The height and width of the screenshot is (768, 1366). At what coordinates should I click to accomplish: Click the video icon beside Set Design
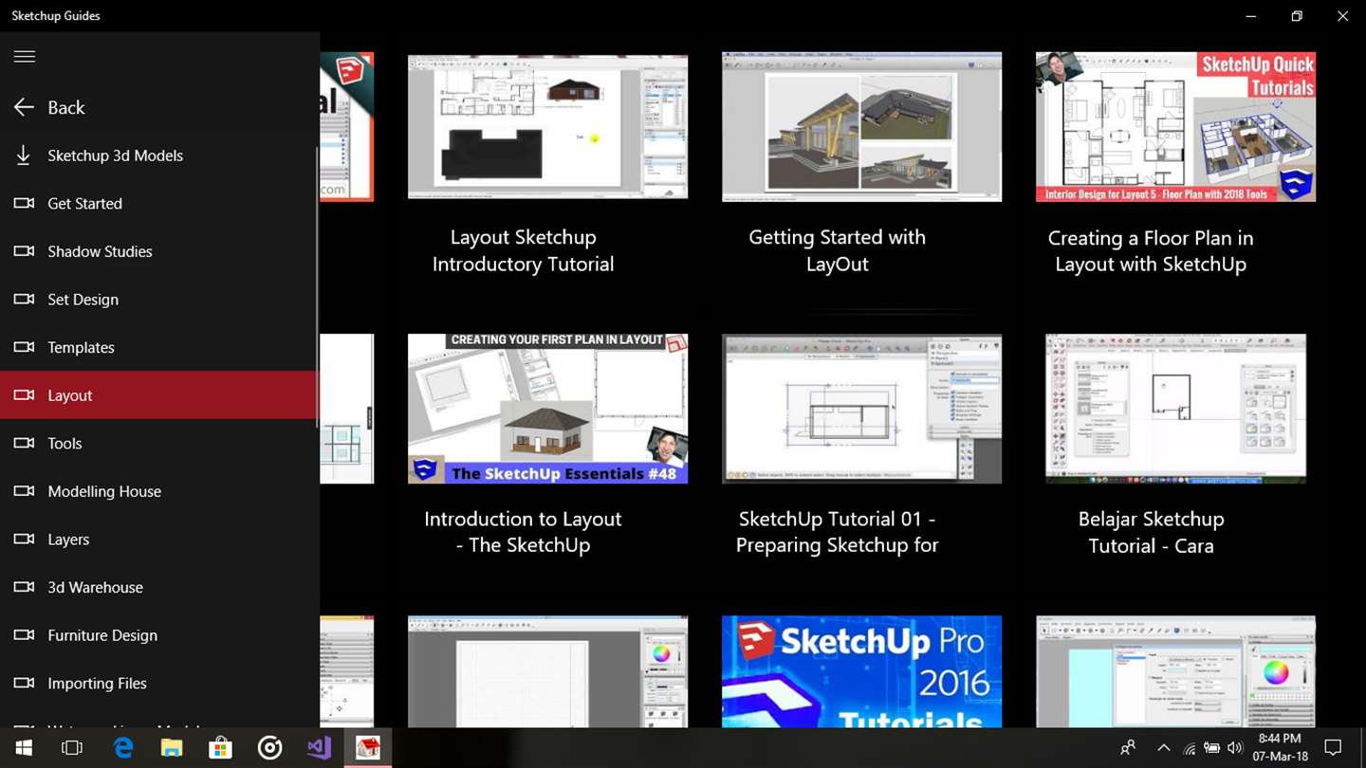point(24,300)
